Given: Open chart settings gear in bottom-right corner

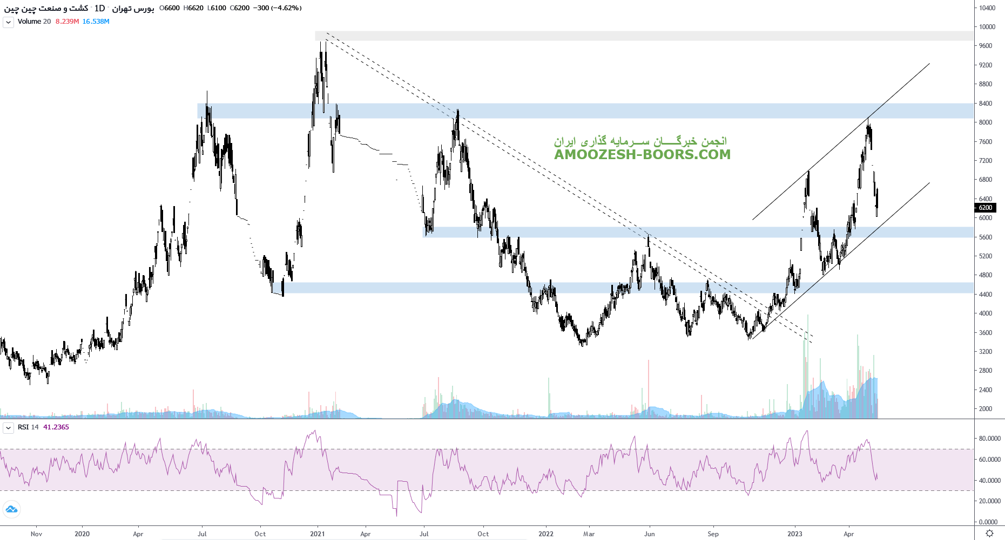Looking at the screenshot, I should click(x=989, y=533).
